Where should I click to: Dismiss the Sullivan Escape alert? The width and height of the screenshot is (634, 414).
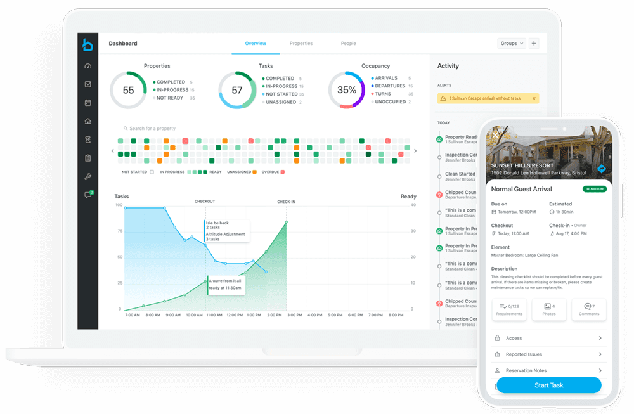(534, 98)
